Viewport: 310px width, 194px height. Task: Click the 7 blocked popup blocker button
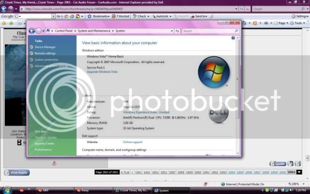(121, 16)
